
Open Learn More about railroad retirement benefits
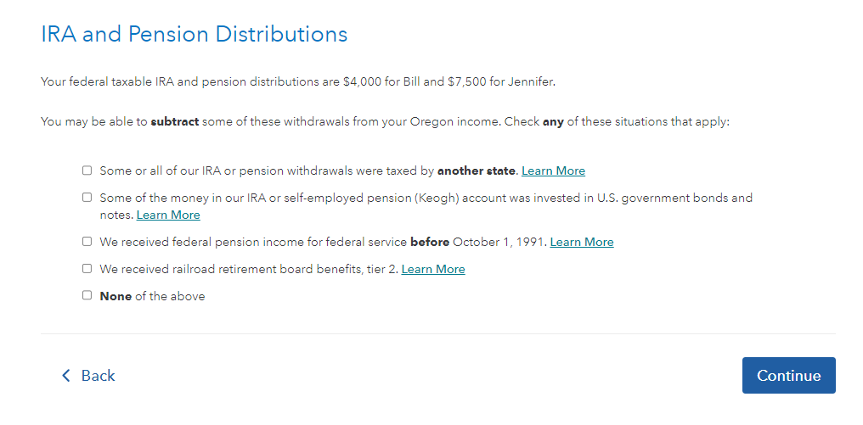tap(433, 269)
